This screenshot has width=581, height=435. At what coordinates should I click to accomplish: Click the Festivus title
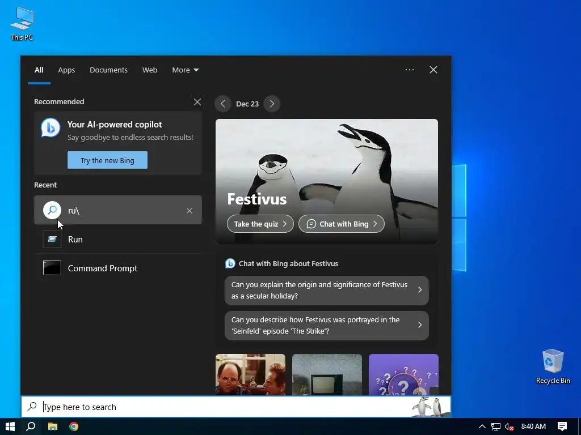pos(257,199)
